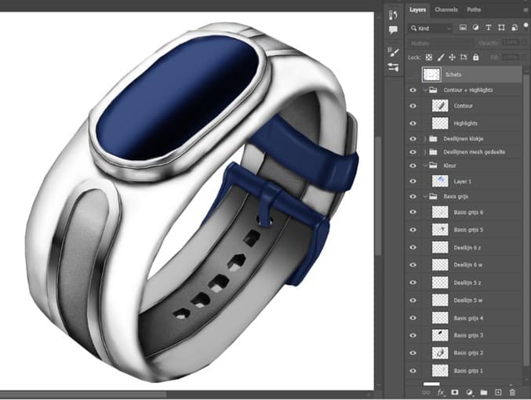531x400 pixels.
Task: Click the create new group folder icon
Action: [483, 391]
